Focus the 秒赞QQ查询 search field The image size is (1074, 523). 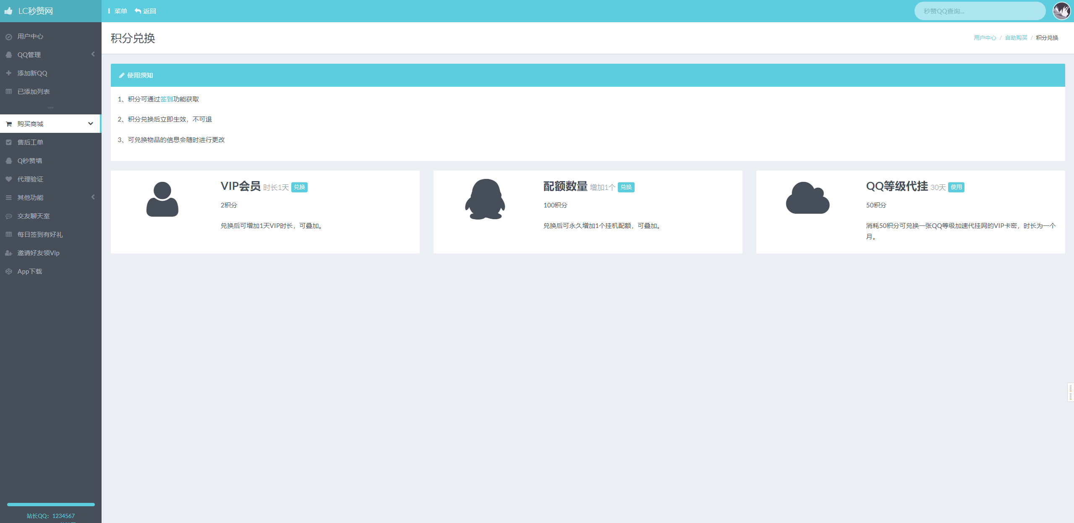point(980,11)
